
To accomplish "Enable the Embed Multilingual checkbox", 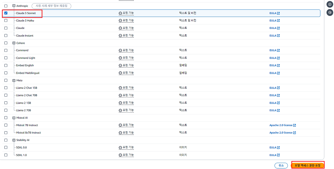I will coord(6,73).
